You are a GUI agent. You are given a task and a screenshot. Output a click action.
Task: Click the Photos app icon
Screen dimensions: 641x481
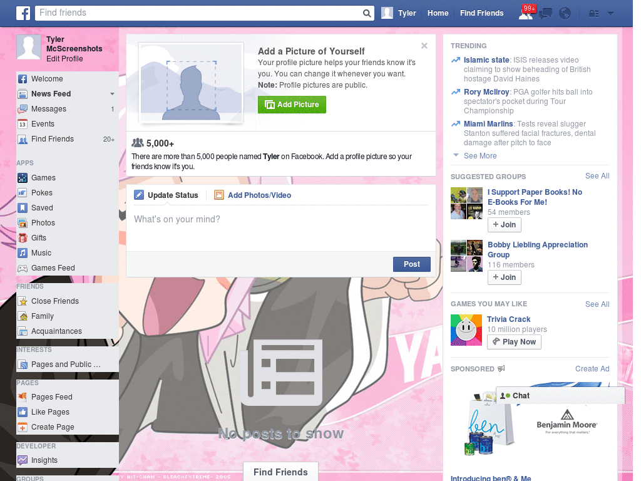pyautogui.click(x=23, y=224)
